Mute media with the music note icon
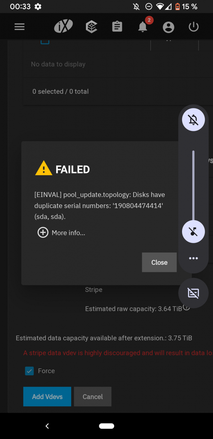Screen dimensions: 213x439 193,231
